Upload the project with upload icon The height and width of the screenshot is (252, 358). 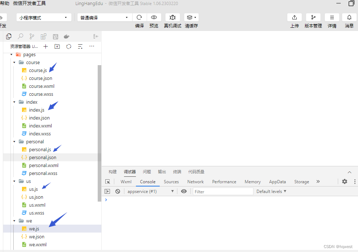(295, 17)
